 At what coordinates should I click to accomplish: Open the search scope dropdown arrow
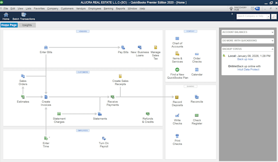click(269, 16)
